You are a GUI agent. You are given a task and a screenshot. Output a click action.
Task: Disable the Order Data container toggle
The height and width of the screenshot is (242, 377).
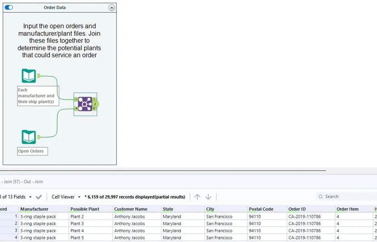click(x=9, y=8)
